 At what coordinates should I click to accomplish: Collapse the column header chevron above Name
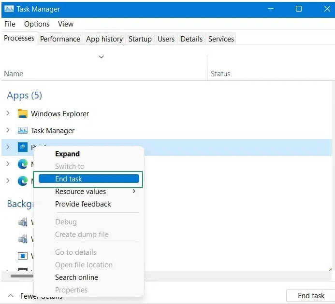tap(101, 57)
